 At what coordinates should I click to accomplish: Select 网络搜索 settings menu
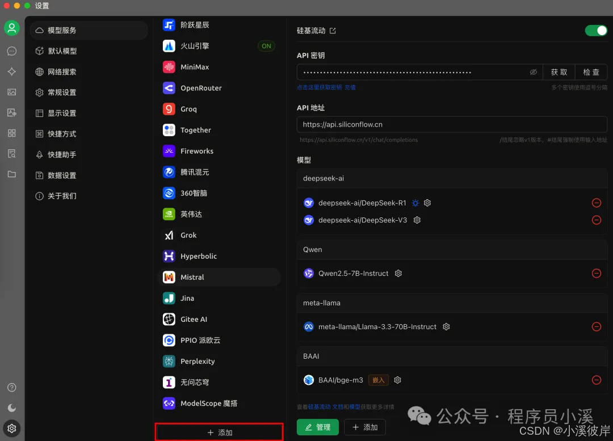89,72
